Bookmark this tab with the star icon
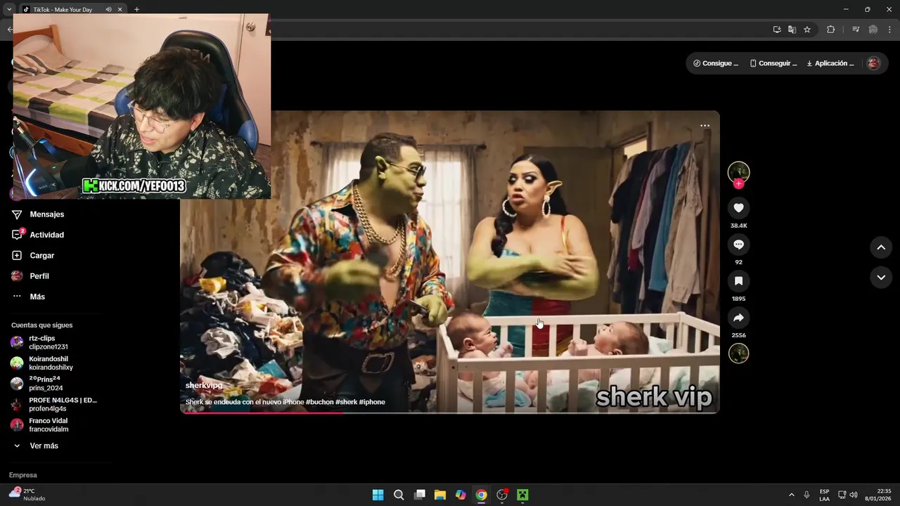Image resolution: width=900 pixels, height=506 pixels. [807, 30]
